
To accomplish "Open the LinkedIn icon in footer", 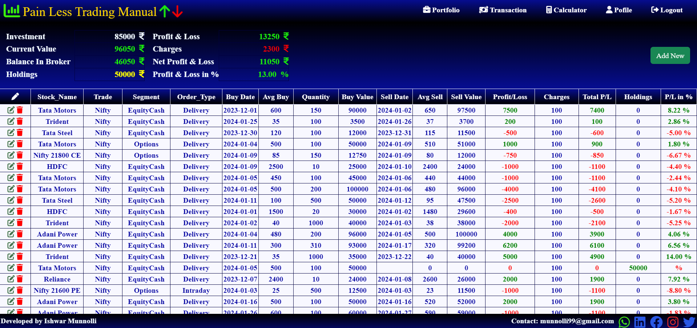I will pyautogui.click(x=640, y=322).
